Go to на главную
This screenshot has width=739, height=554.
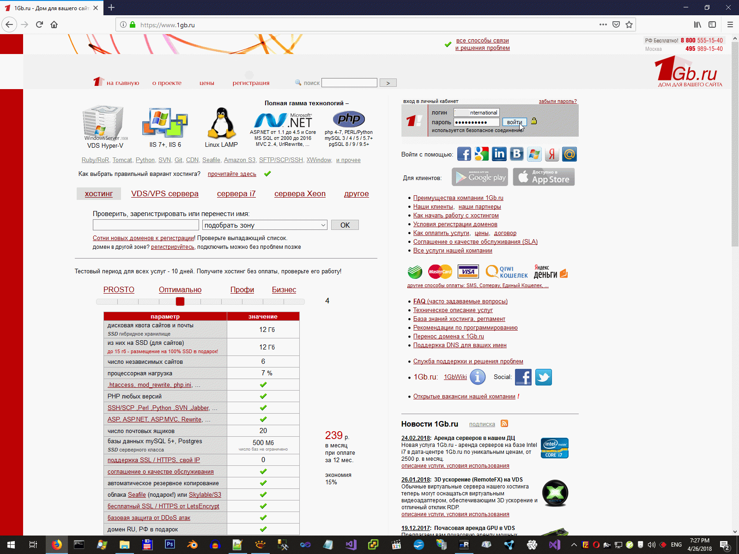click(123, 83)
